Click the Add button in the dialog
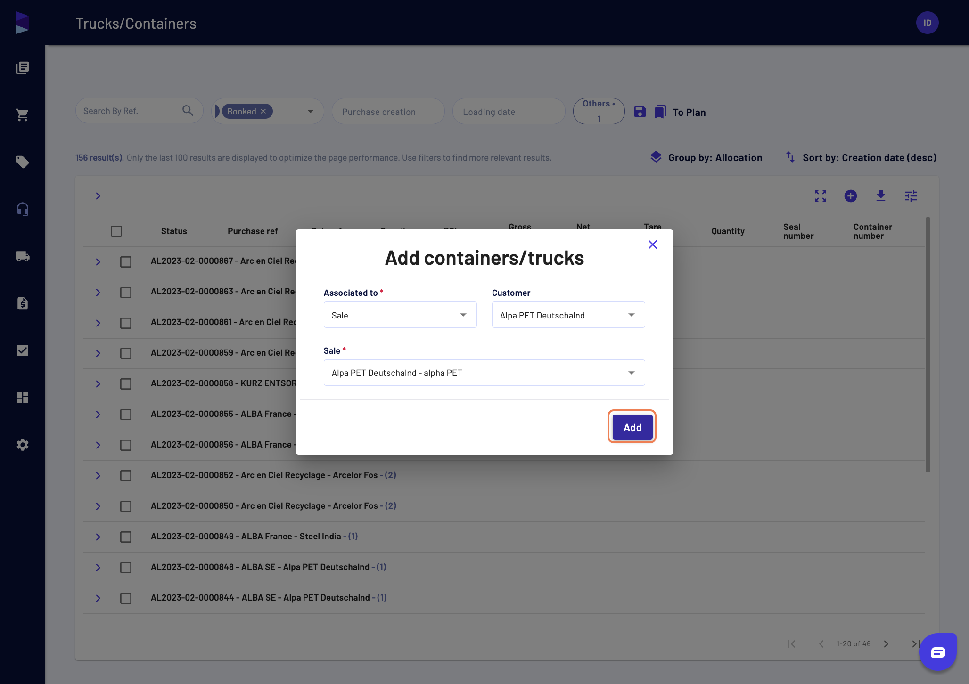This screenshot has width=969, height=684. (632, 427)
